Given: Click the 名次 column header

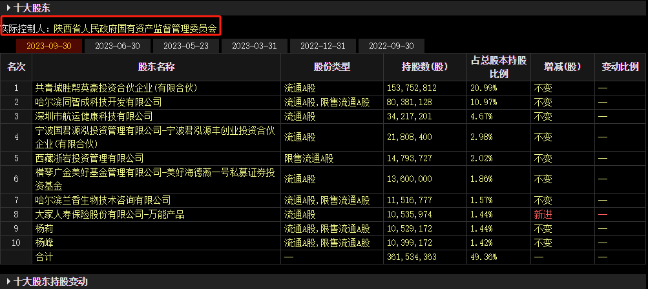Looking at the screenshot, I should point(16,67).
